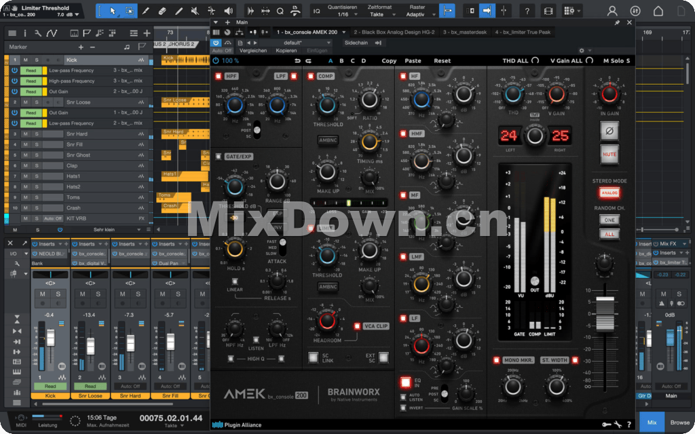Screen dimensions: 695x434
Task: Click the ANALOG stereo mode button
Action: (x=609, y=193)
